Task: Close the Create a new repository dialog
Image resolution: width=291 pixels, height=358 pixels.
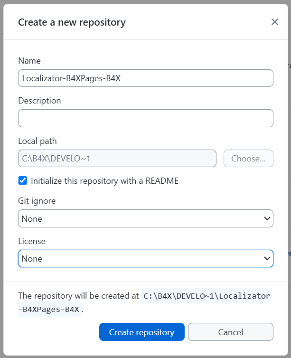Action: pyautogui.click(x=274, y=22)
